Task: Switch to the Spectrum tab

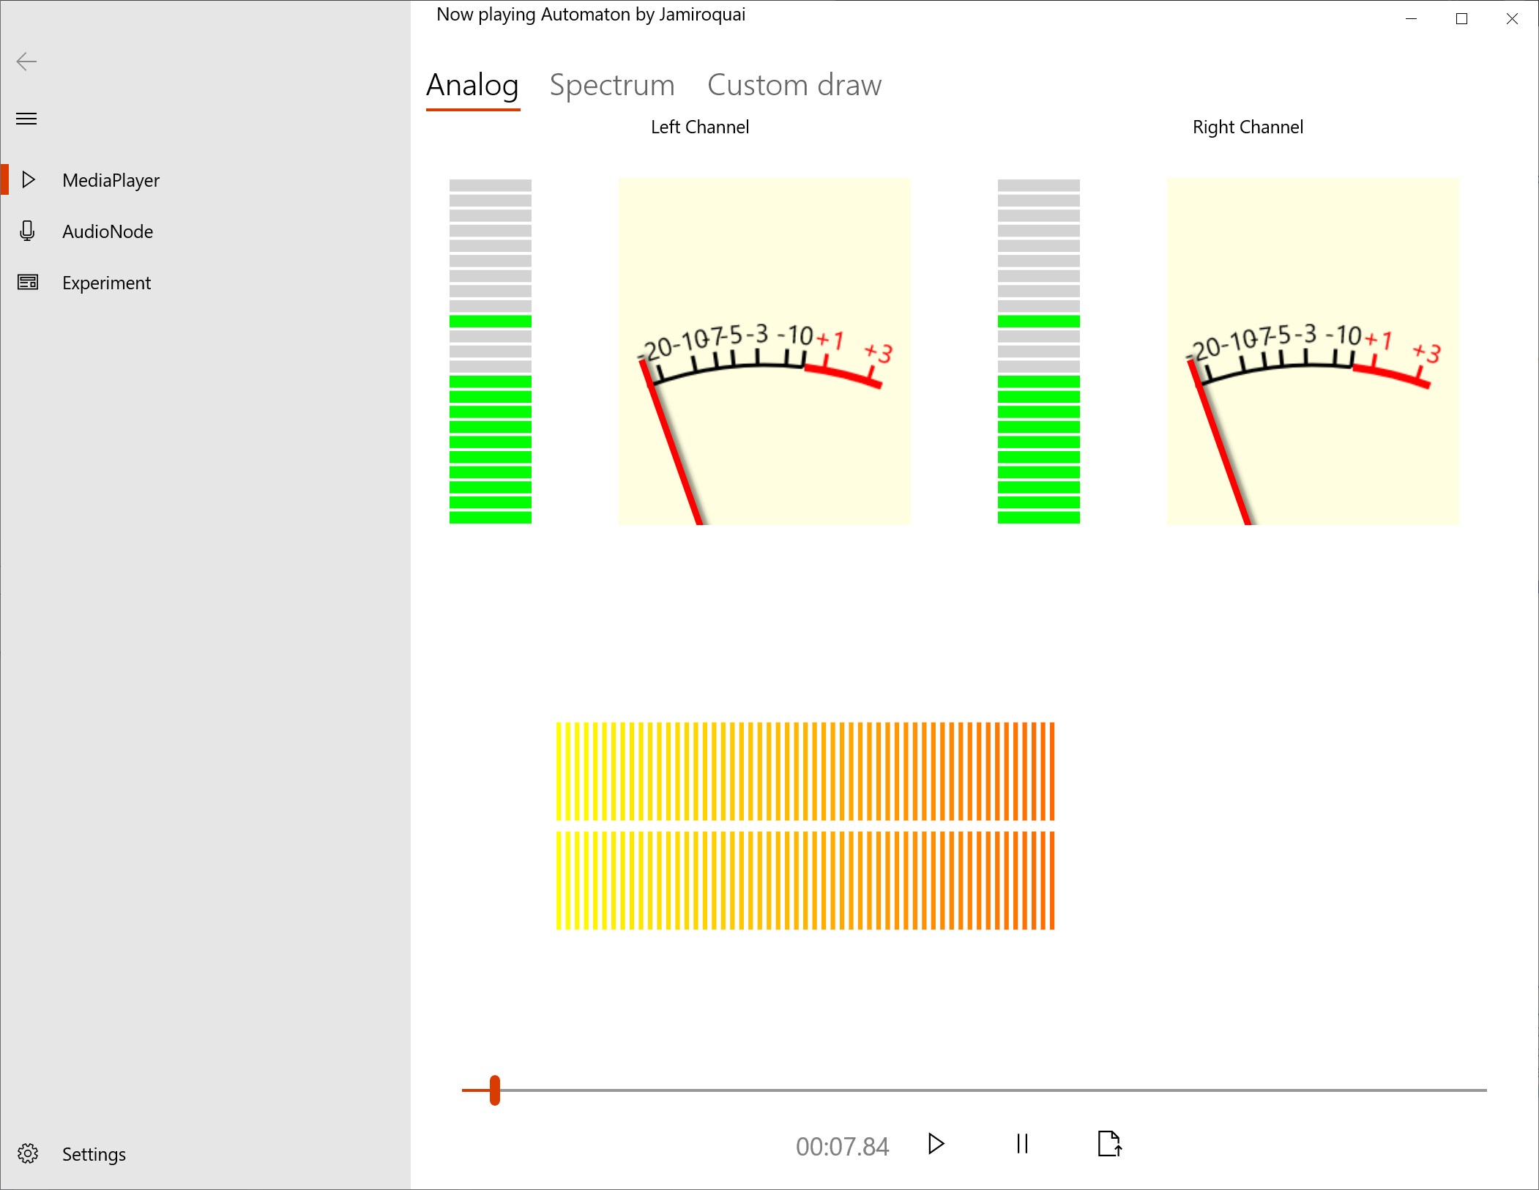Action: coord(611,86)
